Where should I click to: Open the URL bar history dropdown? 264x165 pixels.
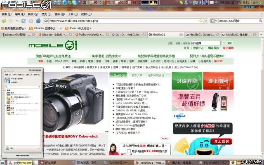[205, 21]
